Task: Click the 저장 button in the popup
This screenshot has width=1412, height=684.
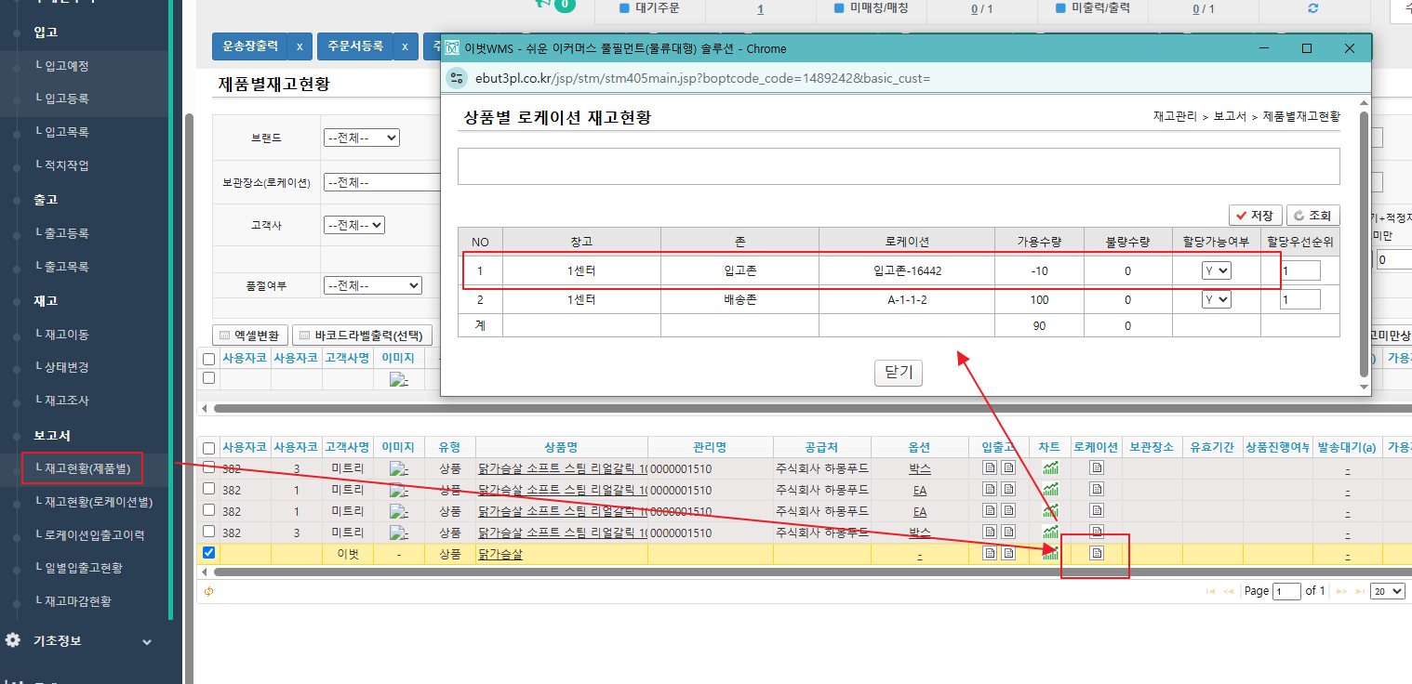Action: coord(1256,216)
